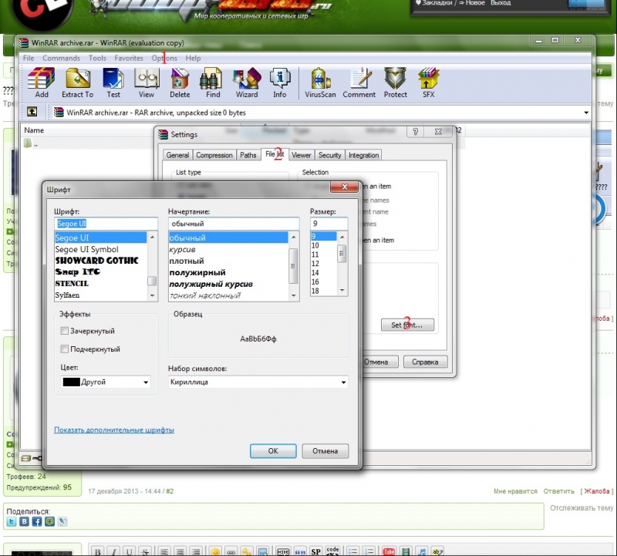Switch to the General settings tab
This screenshot has height=556, width=617.
(177, 155)
